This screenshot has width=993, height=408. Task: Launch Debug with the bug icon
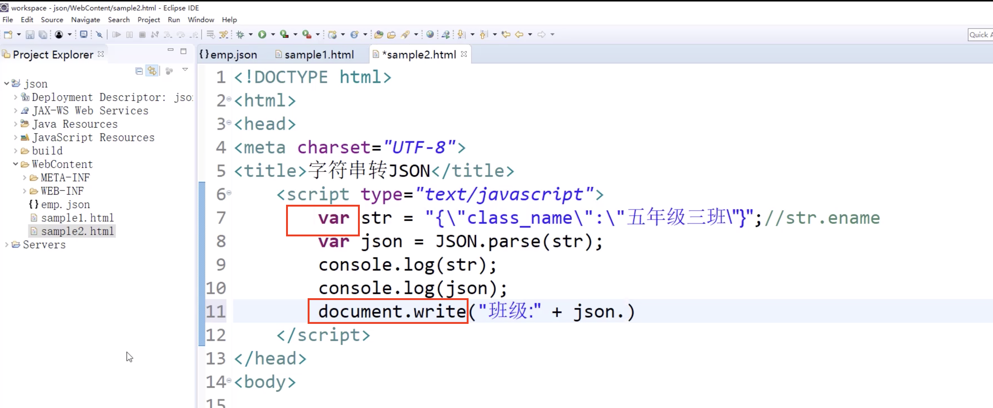point(241,35)
